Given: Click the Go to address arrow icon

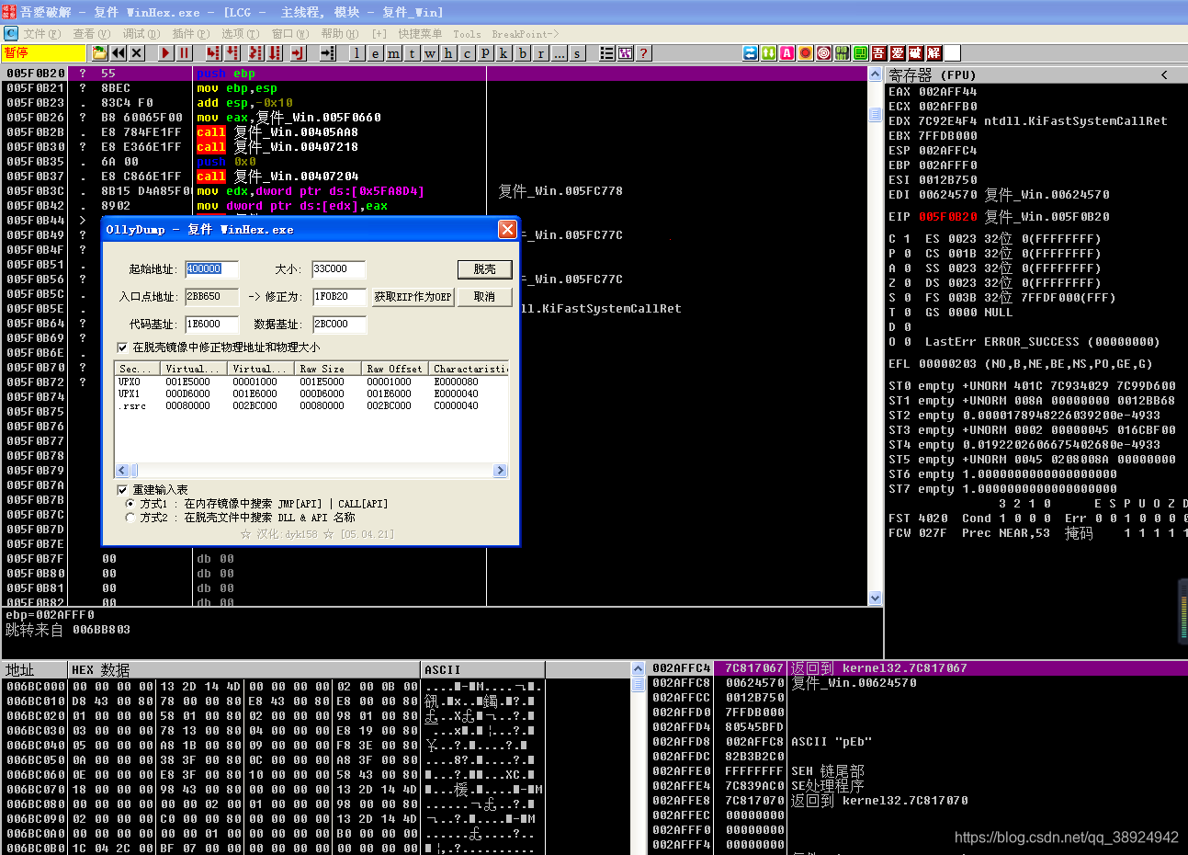Looking at the screenshot, I should (328, 53).
